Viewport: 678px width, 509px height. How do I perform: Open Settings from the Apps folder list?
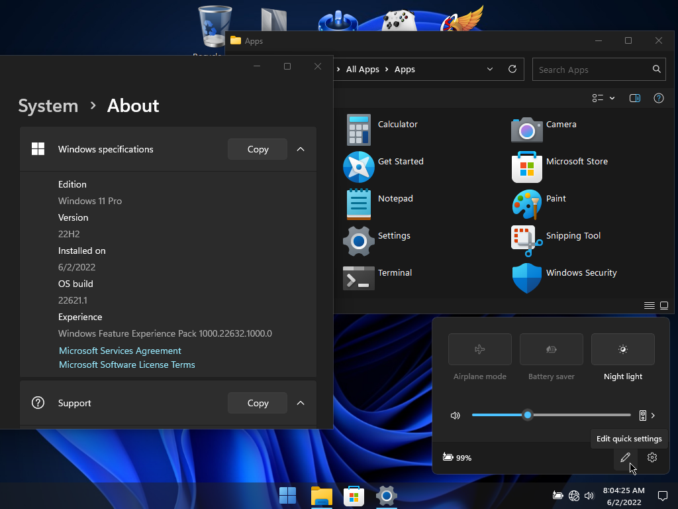(x=358, y=241)
